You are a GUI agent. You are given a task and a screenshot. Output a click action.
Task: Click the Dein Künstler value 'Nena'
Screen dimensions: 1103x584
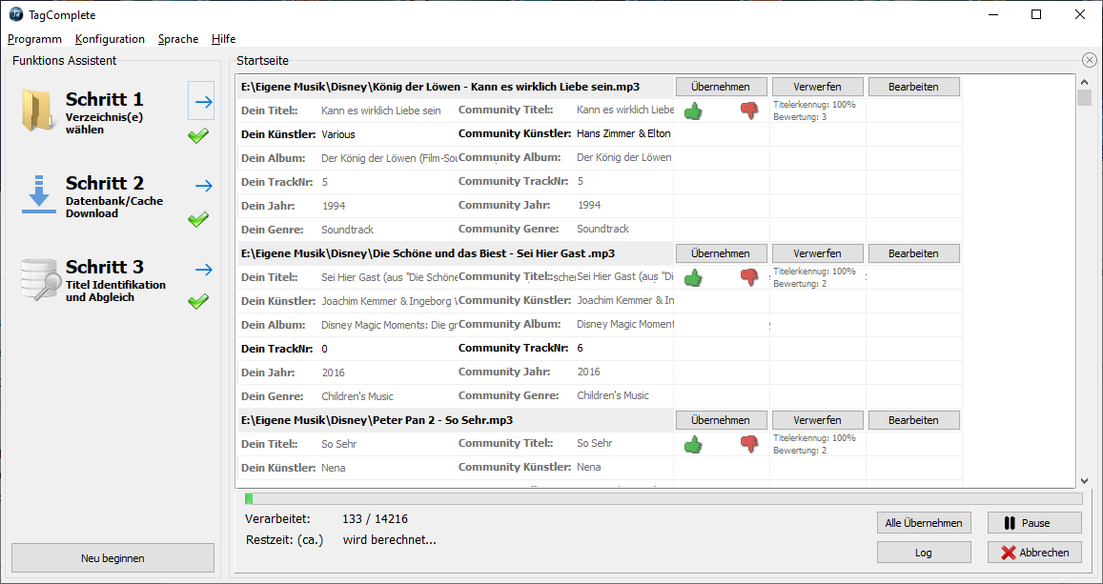click(334, 468)
